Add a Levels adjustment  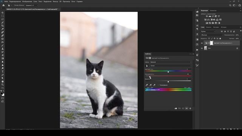(x=210, y=16)
